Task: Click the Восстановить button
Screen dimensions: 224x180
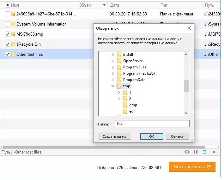Action: click(x=192, y=167)
